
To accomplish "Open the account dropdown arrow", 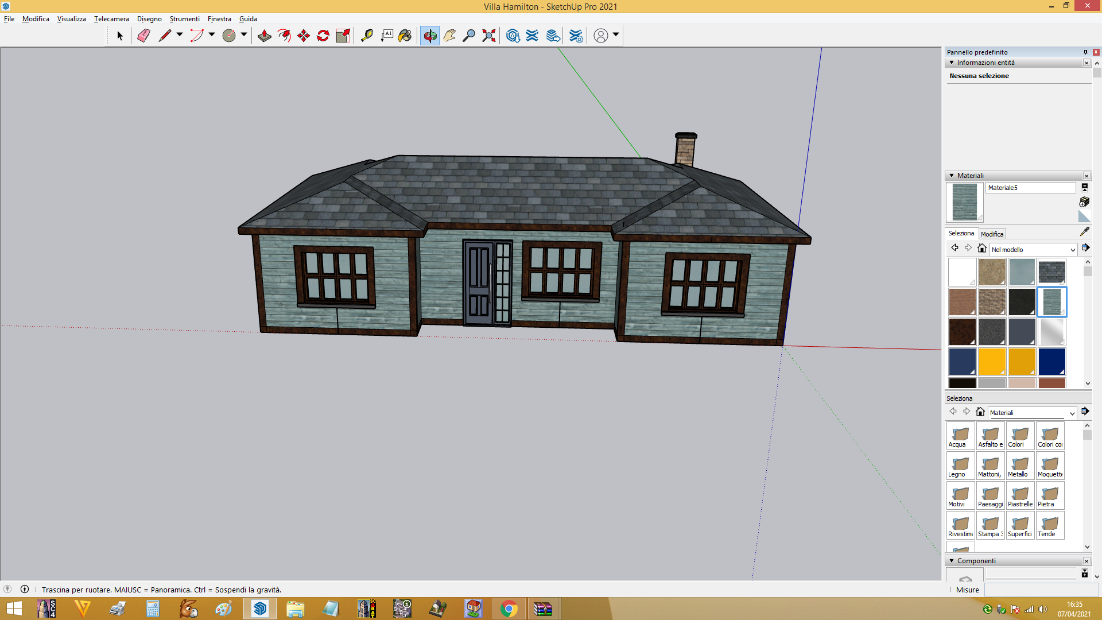I will click(x=616, y=35).
